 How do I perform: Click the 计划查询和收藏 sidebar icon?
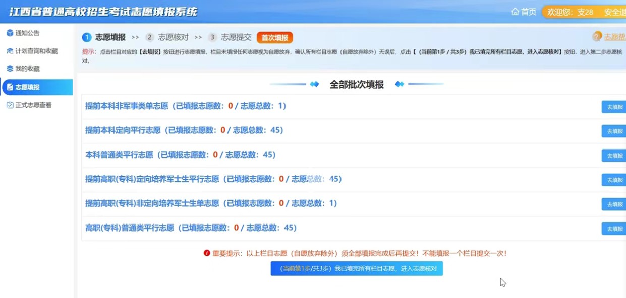(10, 51)
